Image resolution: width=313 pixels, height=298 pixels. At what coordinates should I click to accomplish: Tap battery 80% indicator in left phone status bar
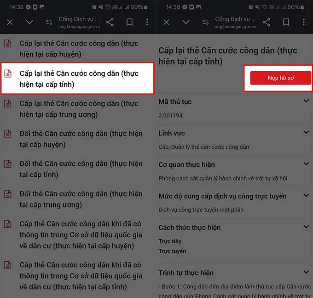coord(139,7)
